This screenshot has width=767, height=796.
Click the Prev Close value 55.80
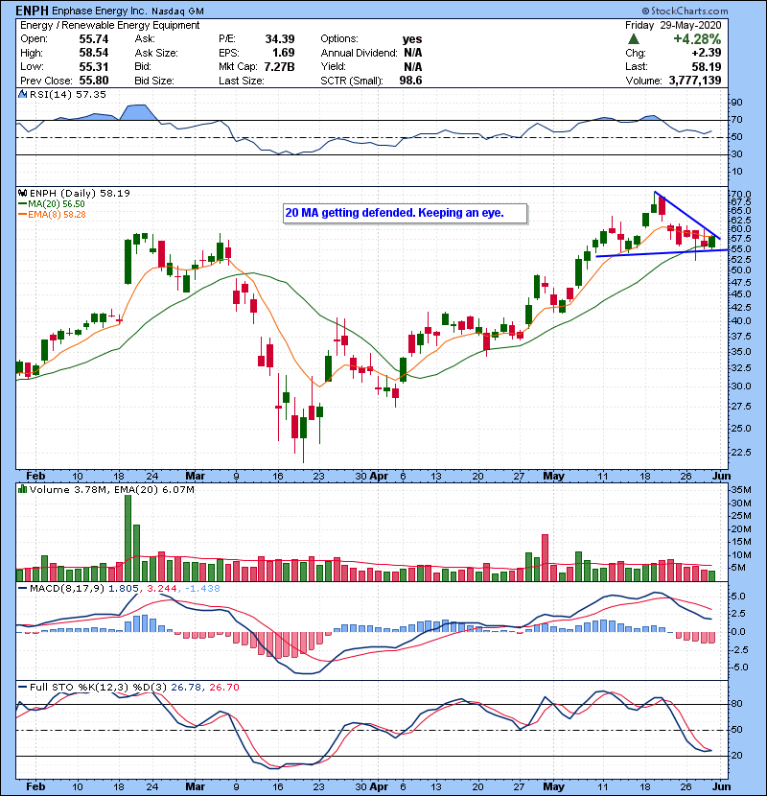point(93,81)
